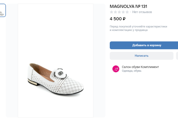Click the Одежда, обувь category label
Viewport: 178px width, 119px height.
point(131,71)
